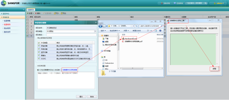Click the red X 删除 icon
The height and width of the screenshot is (100, 229).
[36, 13]
